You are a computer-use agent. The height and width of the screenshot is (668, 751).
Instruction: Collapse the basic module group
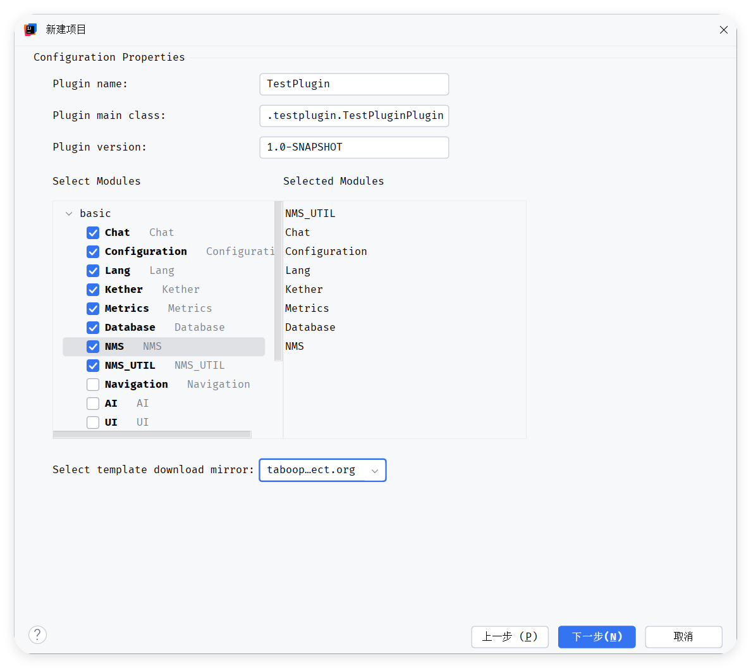69,214
